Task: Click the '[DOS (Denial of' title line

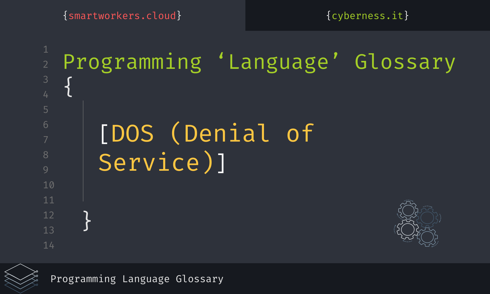Action: tap(207, 133)
